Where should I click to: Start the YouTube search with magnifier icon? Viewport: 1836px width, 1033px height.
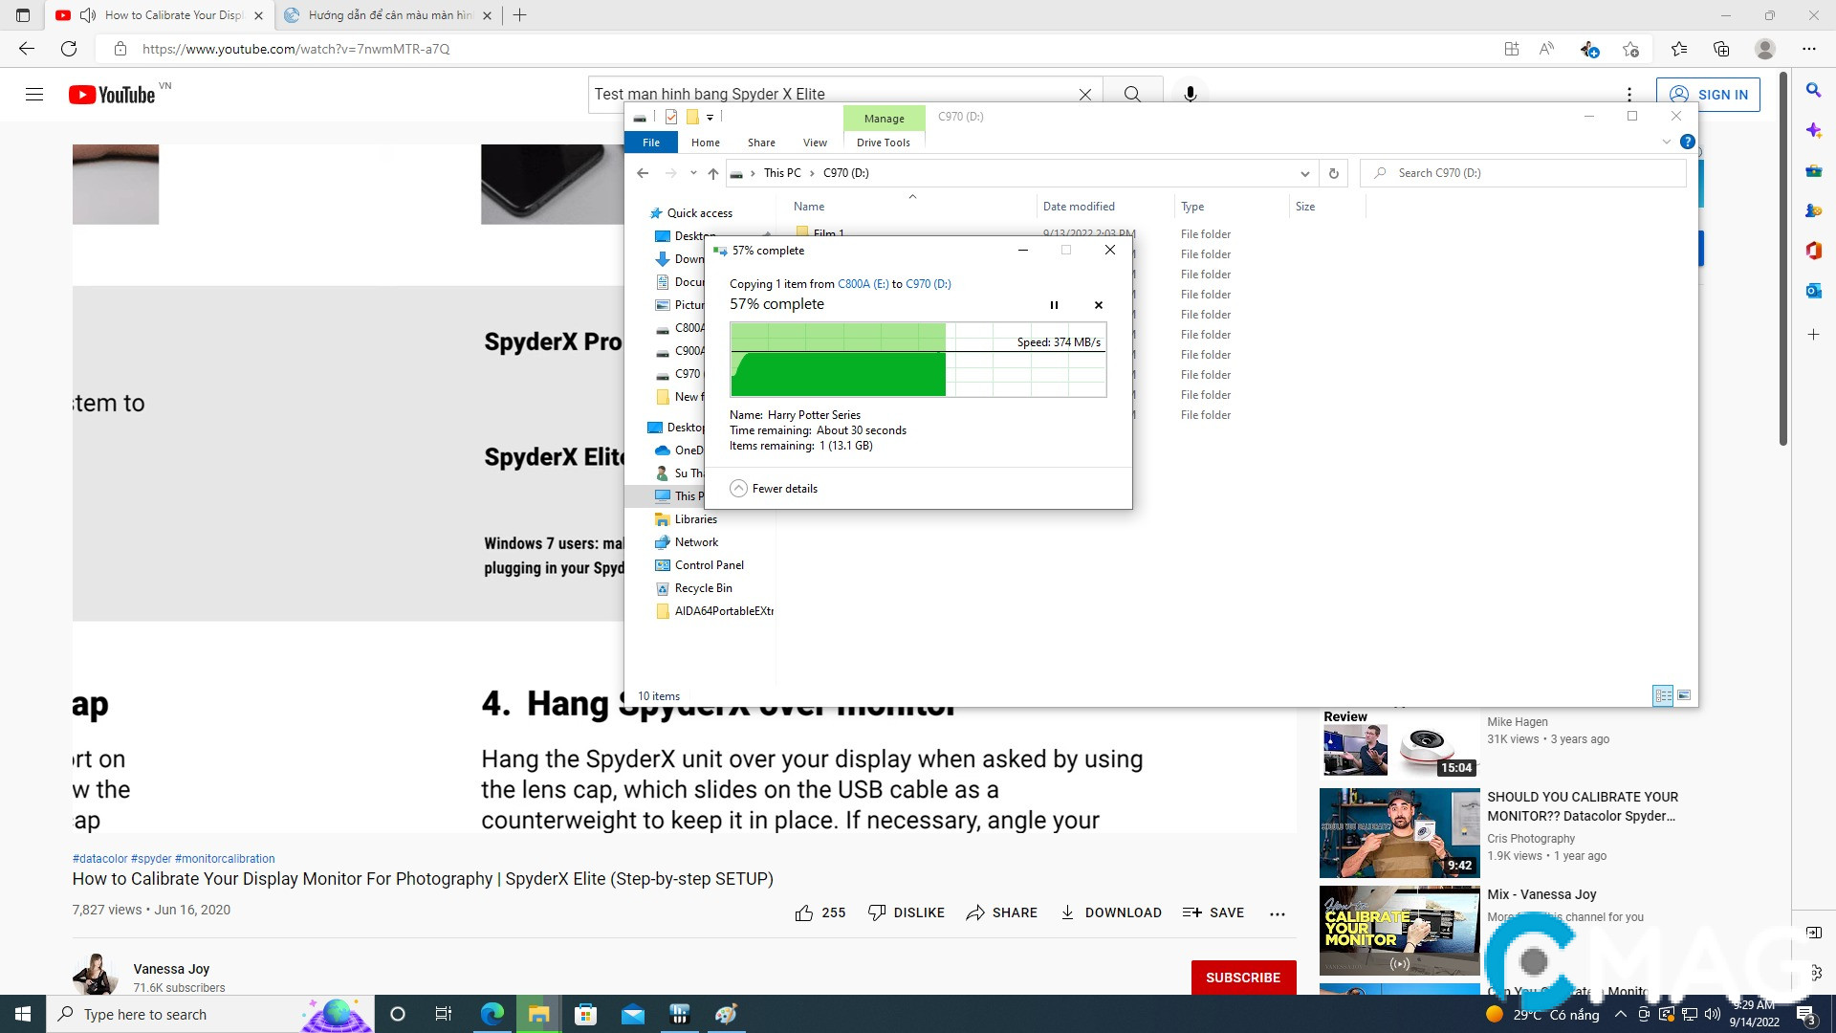click(x=1133, y=94)
